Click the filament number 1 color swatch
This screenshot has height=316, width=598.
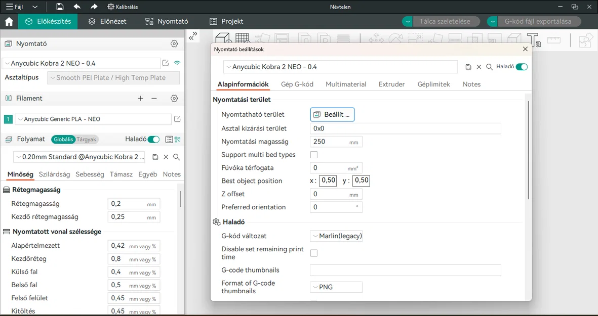(x=8, y=119)
